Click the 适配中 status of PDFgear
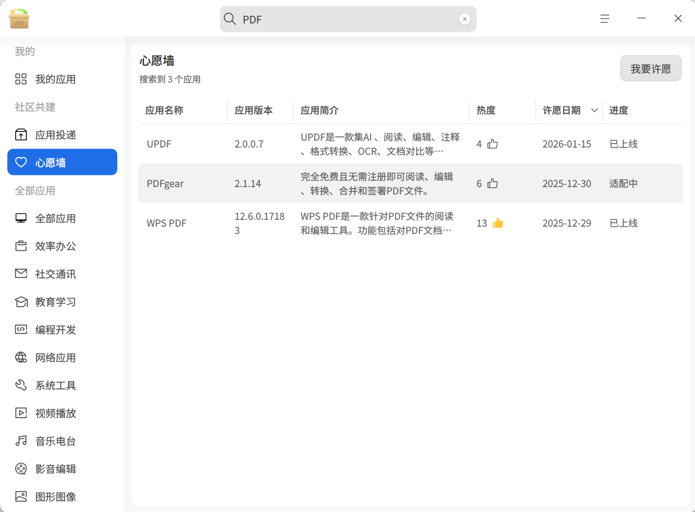The image size is (695, 512). click(624, 184)
